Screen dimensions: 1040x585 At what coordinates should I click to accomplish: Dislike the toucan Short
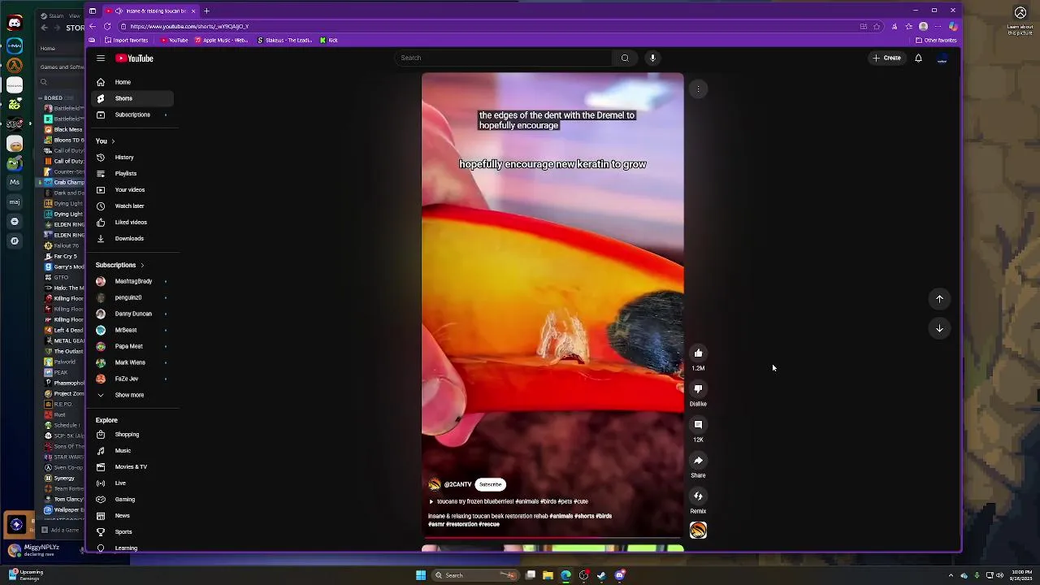click(698, 388)
